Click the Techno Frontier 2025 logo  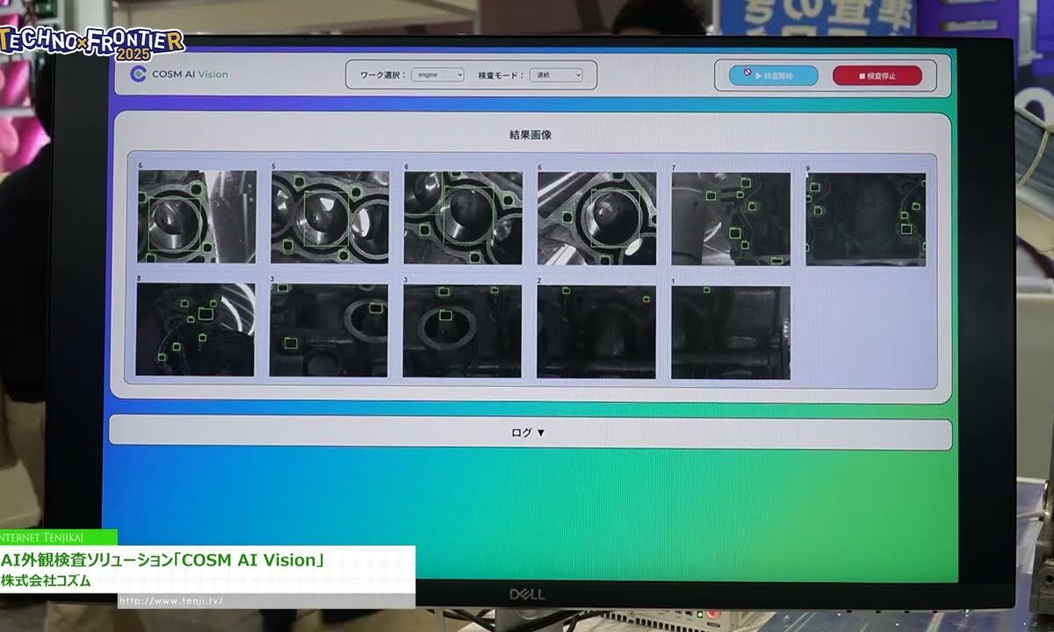click(x=92, y=42)
